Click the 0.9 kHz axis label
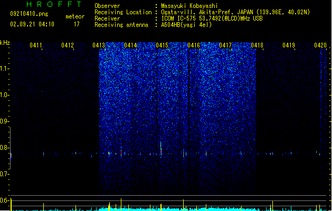This screenshot has width=332, height=211. [4, 121]
